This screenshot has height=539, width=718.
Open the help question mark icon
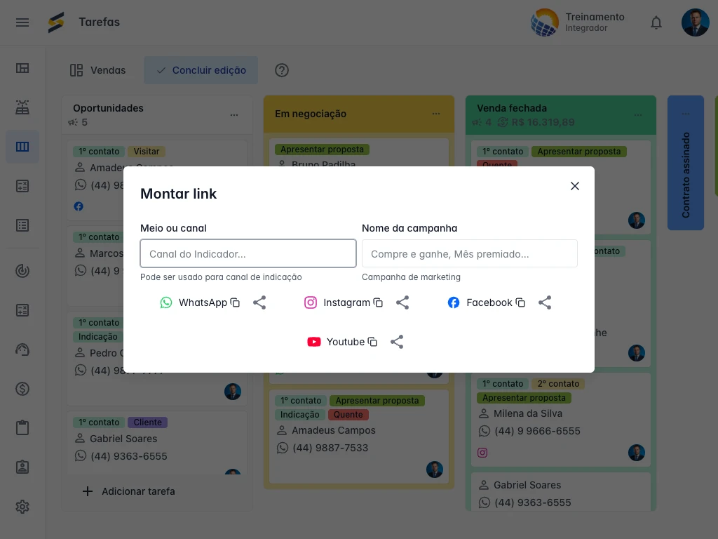282,70
